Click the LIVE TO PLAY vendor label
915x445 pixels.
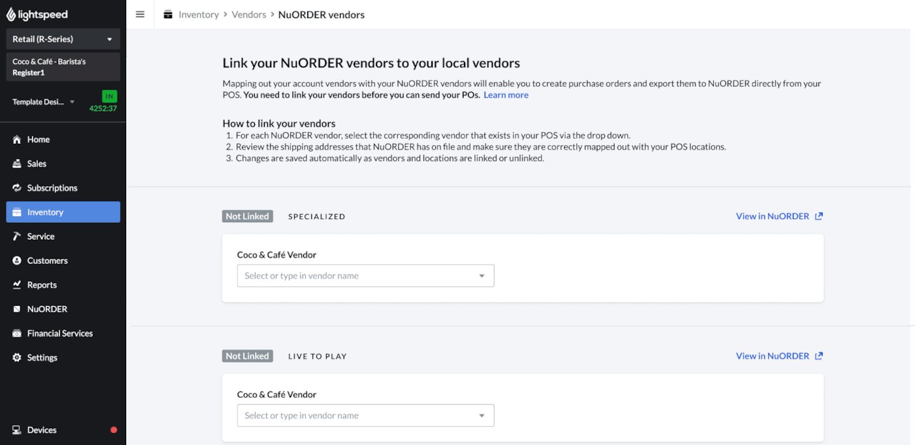[x=318, y=356]
